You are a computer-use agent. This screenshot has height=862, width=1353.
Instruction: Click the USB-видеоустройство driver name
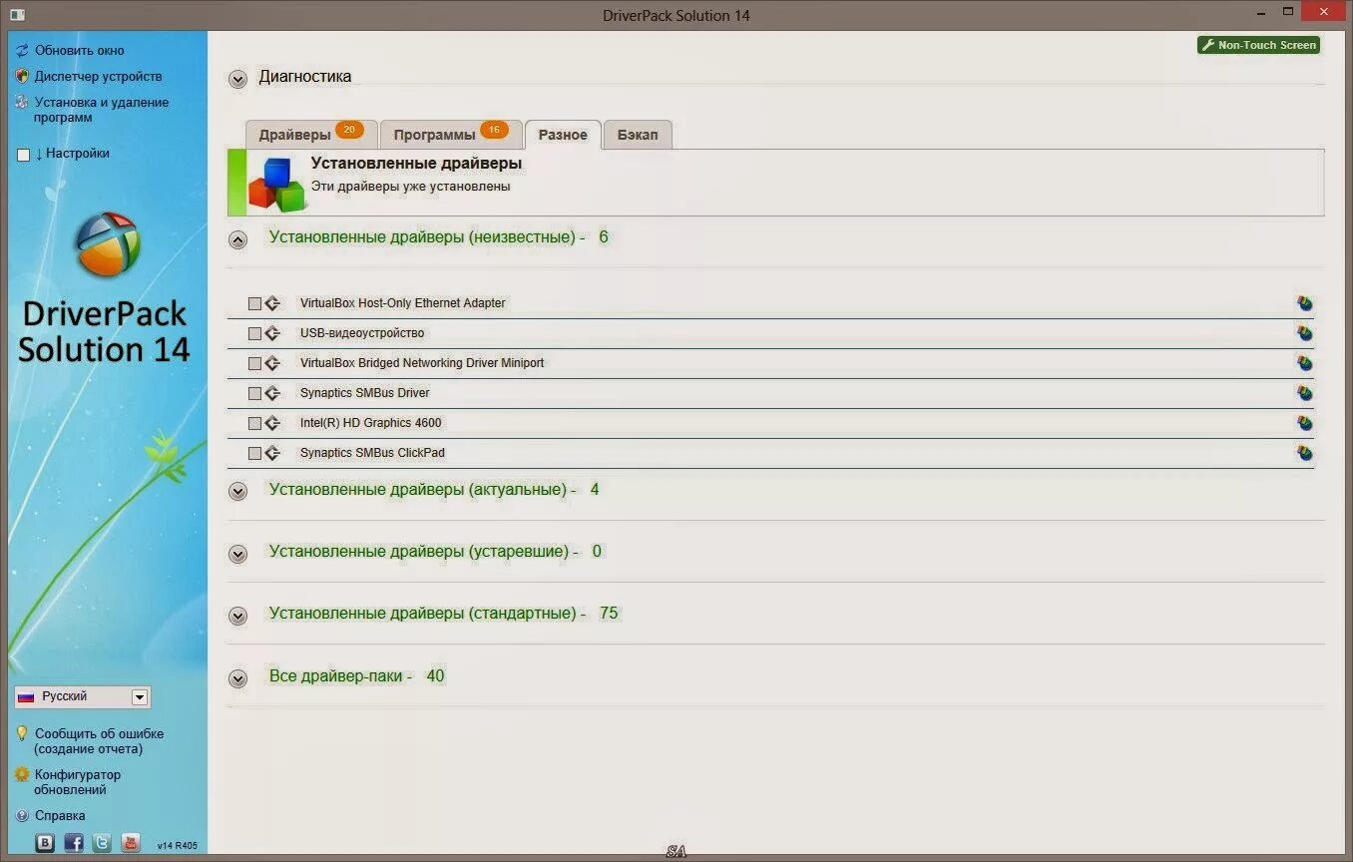[362, 333]
